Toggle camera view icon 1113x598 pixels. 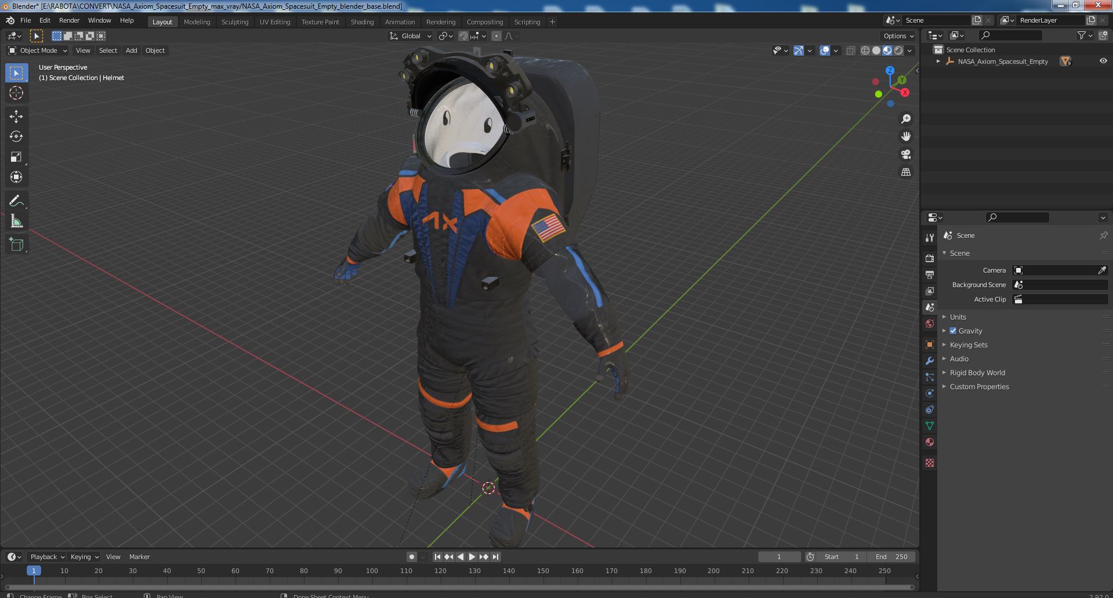pyautogui.click(x=906, y=154)
